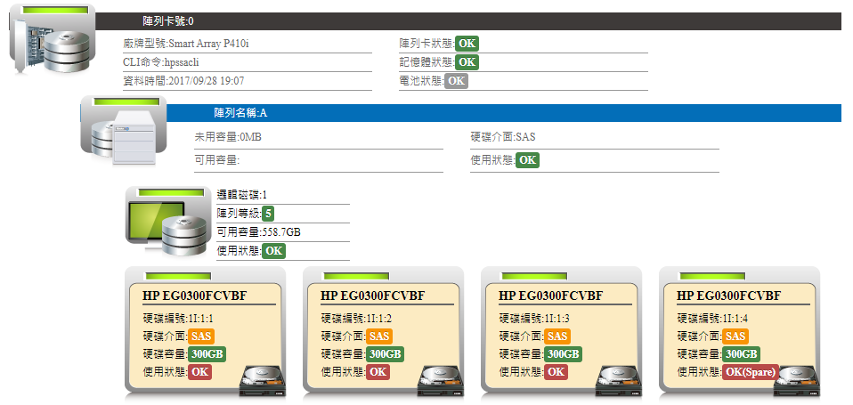
Task: Click the OK(Spare) status badge
Action: pyautogui.click(x=751, y=372)
